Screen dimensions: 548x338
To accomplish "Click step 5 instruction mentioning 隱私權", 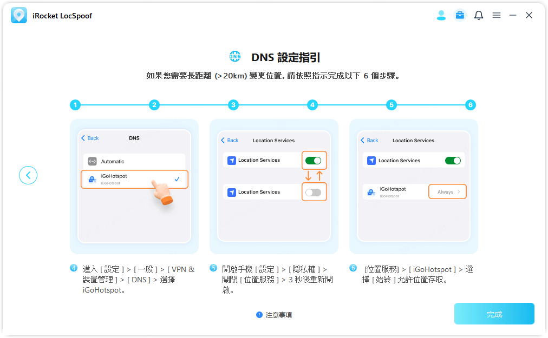I will click(x=277, y=280).
